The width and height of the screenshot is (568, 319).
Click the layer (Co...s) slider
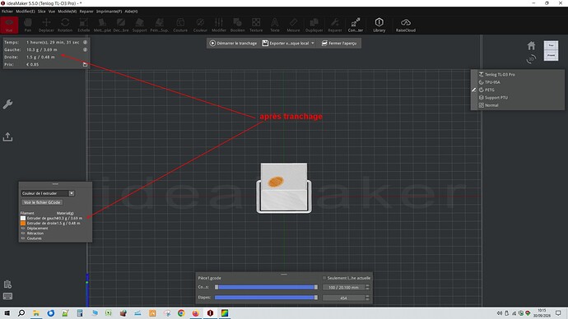(266, 287)
